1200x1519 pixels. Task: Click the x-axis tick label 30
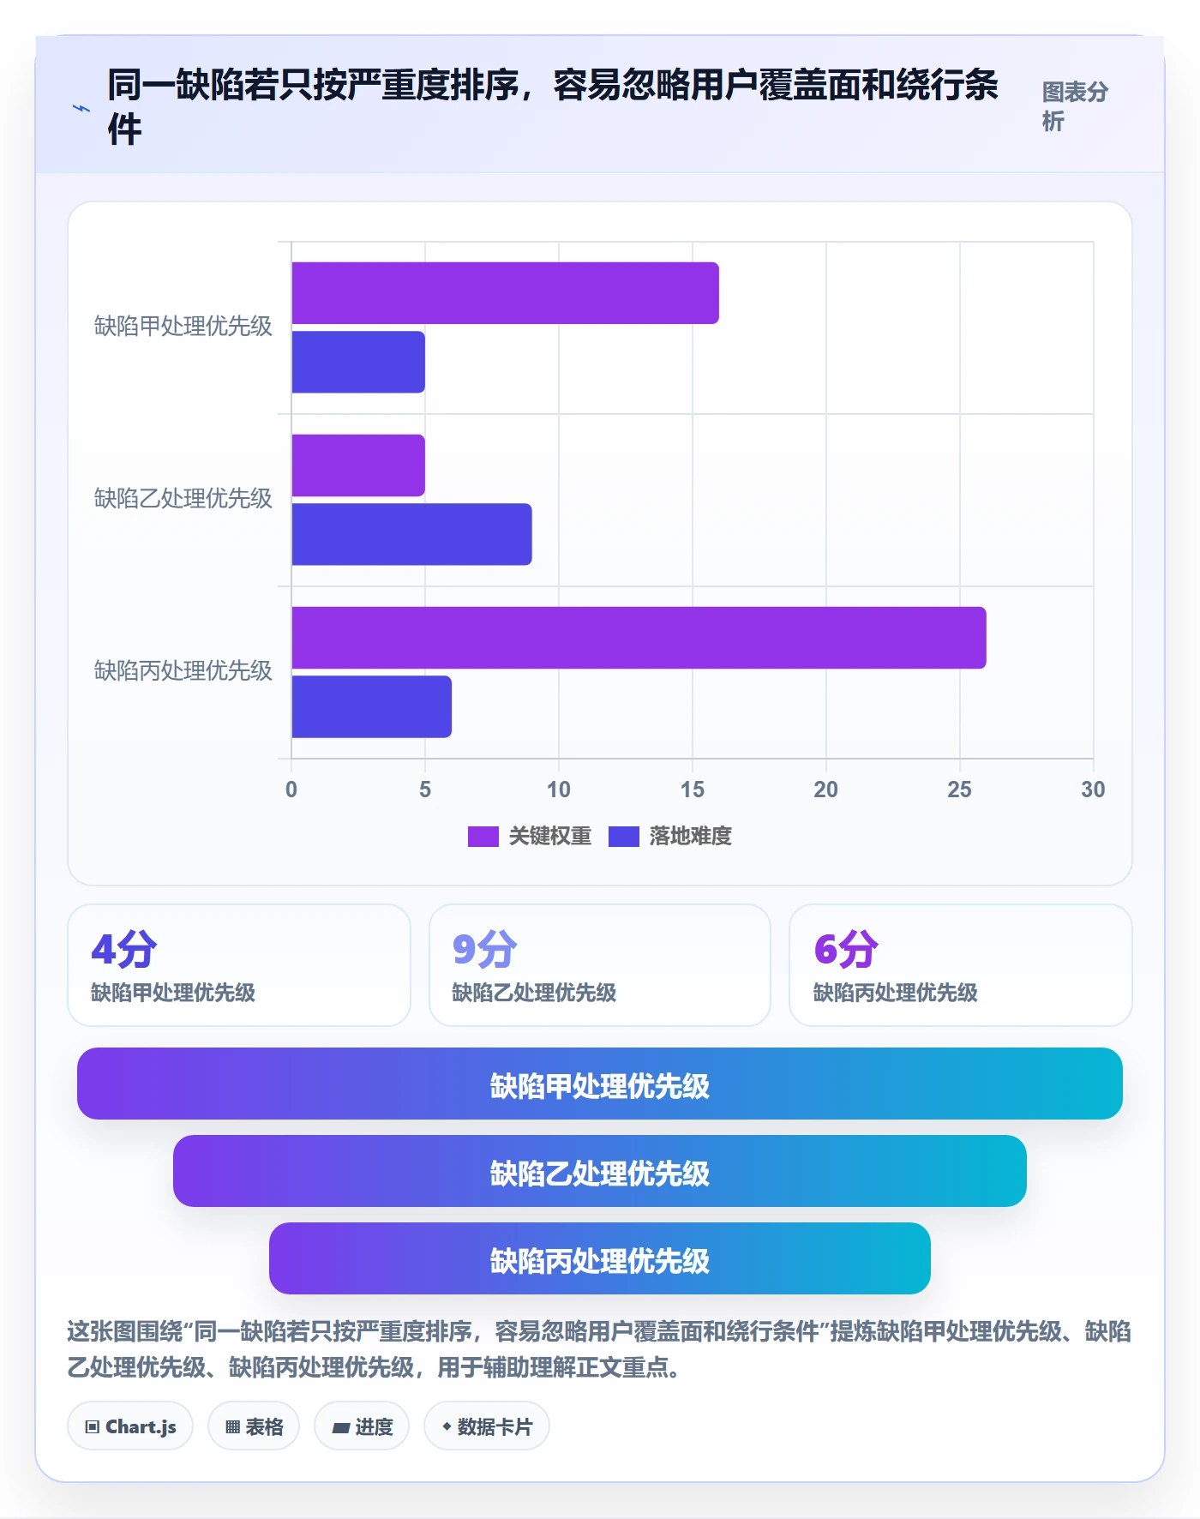(x=1093, y=790)
